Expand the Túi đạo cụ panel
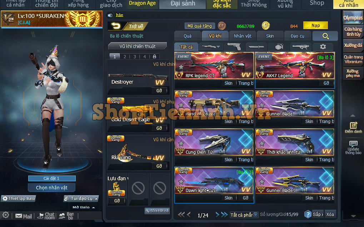 pos(81,198)
